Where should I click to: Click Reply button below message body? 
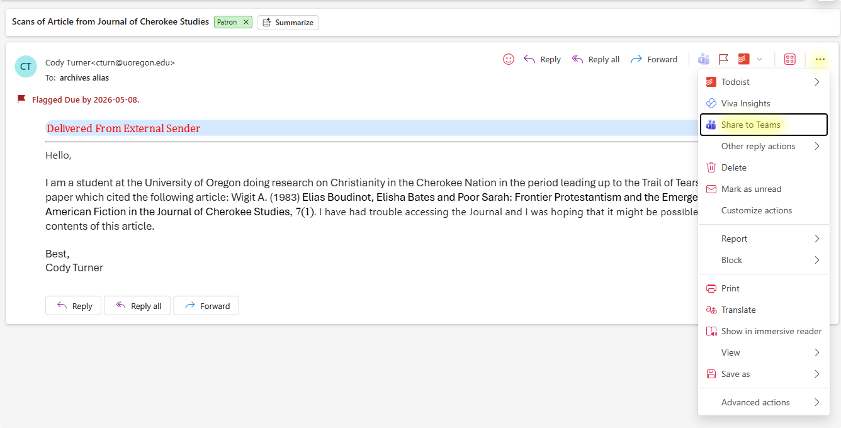click(73, 306)
